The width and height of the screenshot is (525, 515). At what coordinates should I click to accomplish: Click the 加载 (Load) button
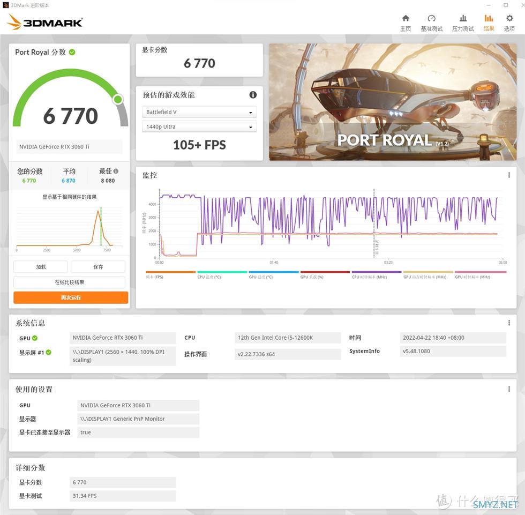pyautogui.click(x=41, y=267)
